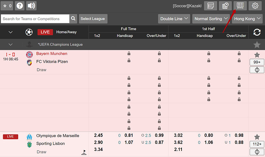Image resolution: width=265 pixels, height=157 pixels.
Task: Select Marseille 1st half 1x2 odds 3.02
Action: 178,135
